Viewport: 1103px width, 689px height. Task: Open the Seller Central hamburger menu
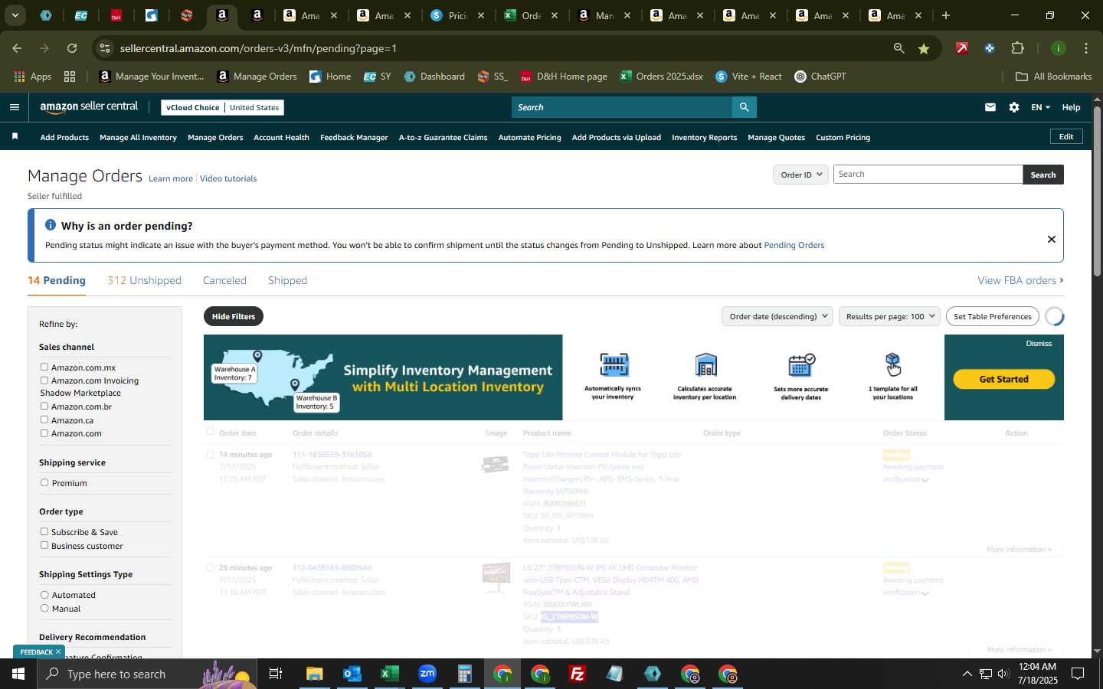[14, 107]
